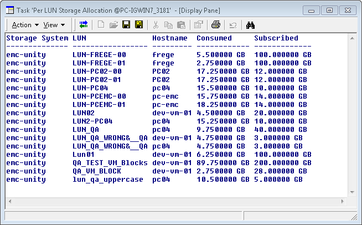Maximize the Display Pane window
The width and height of the screenshot is (362, 225).
[329, 10]
